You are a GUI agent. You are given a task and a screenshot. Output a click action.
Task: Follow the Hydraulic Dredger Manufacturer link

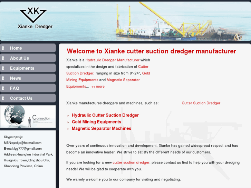click(112, 60)
